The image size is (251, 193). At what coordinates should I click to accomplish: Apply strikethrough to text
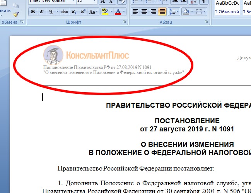point(64,12)
